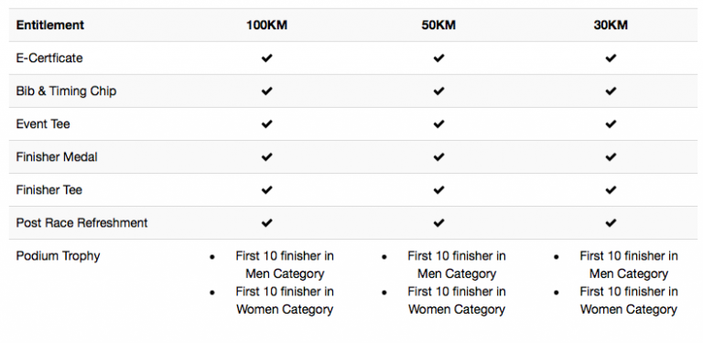Click the Finisher Medal checkmark under 50KM

tap(438, 156)
